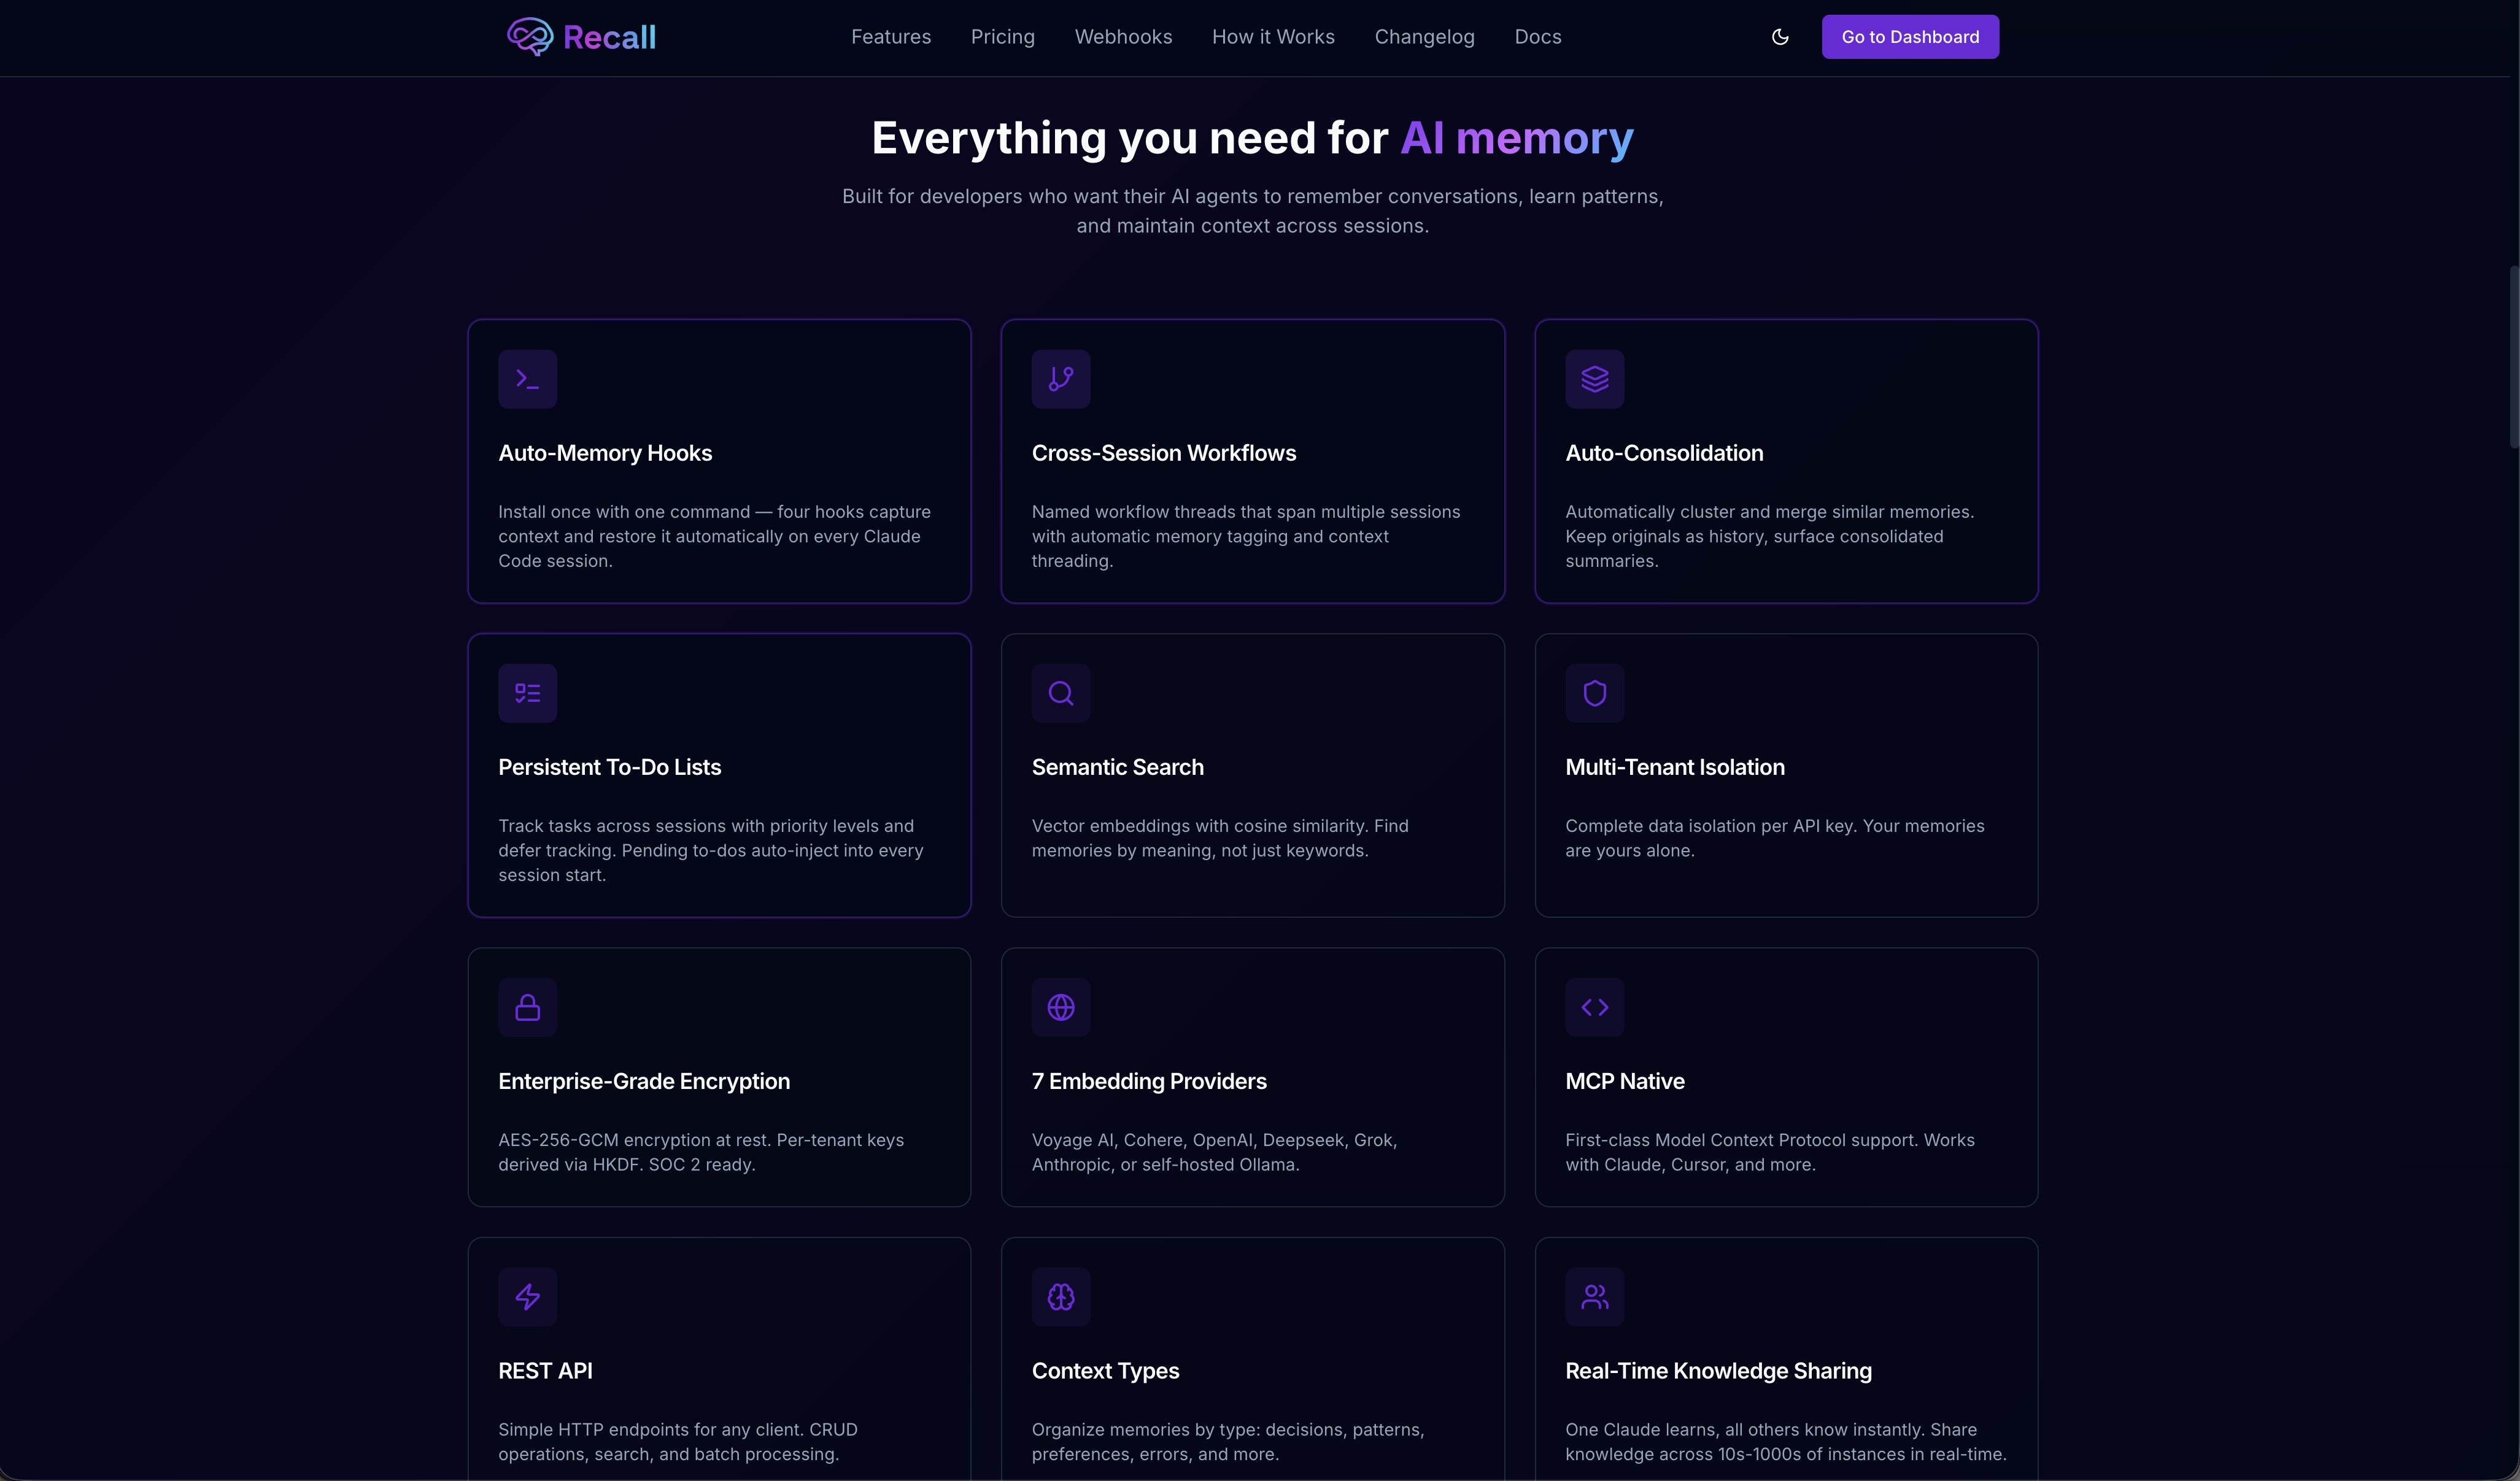This screenshot has height=1481, width=2520.
Task: Click the page's vertical scrollbar thumb
Action: coord(2513,357)
